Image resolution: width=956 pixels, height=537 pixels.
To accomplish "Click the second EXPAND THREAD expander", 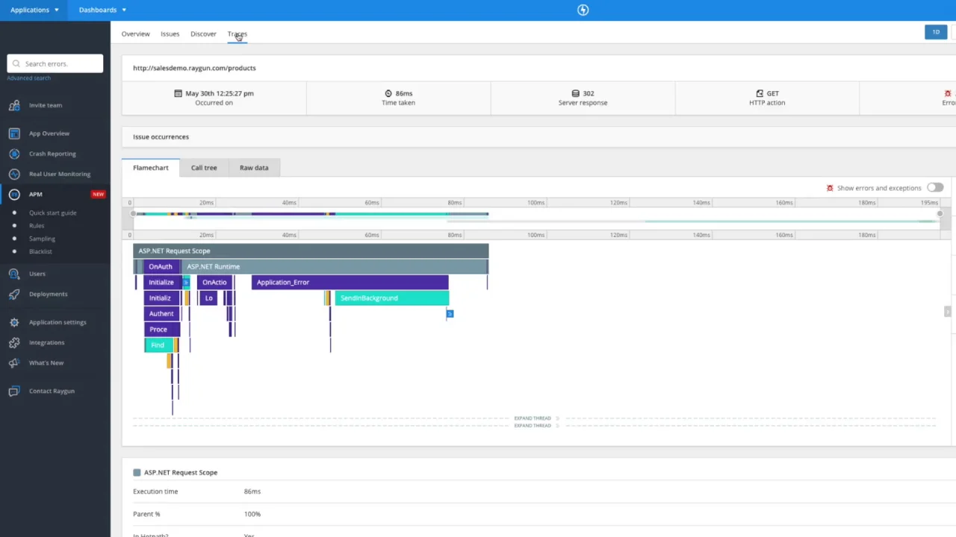I will click(536, 425).
